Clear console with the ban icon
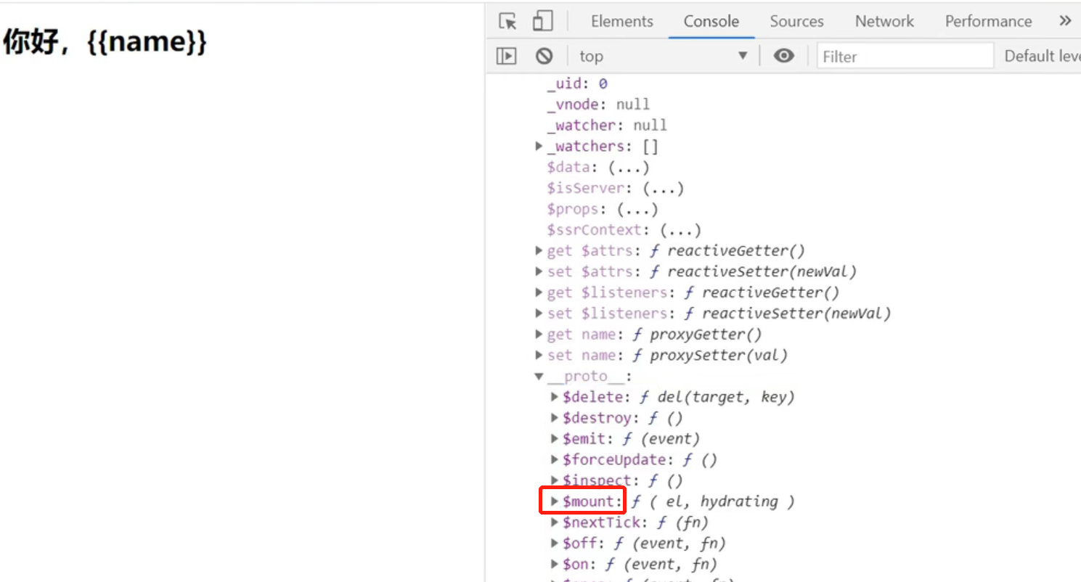 [x=544, y=56]
